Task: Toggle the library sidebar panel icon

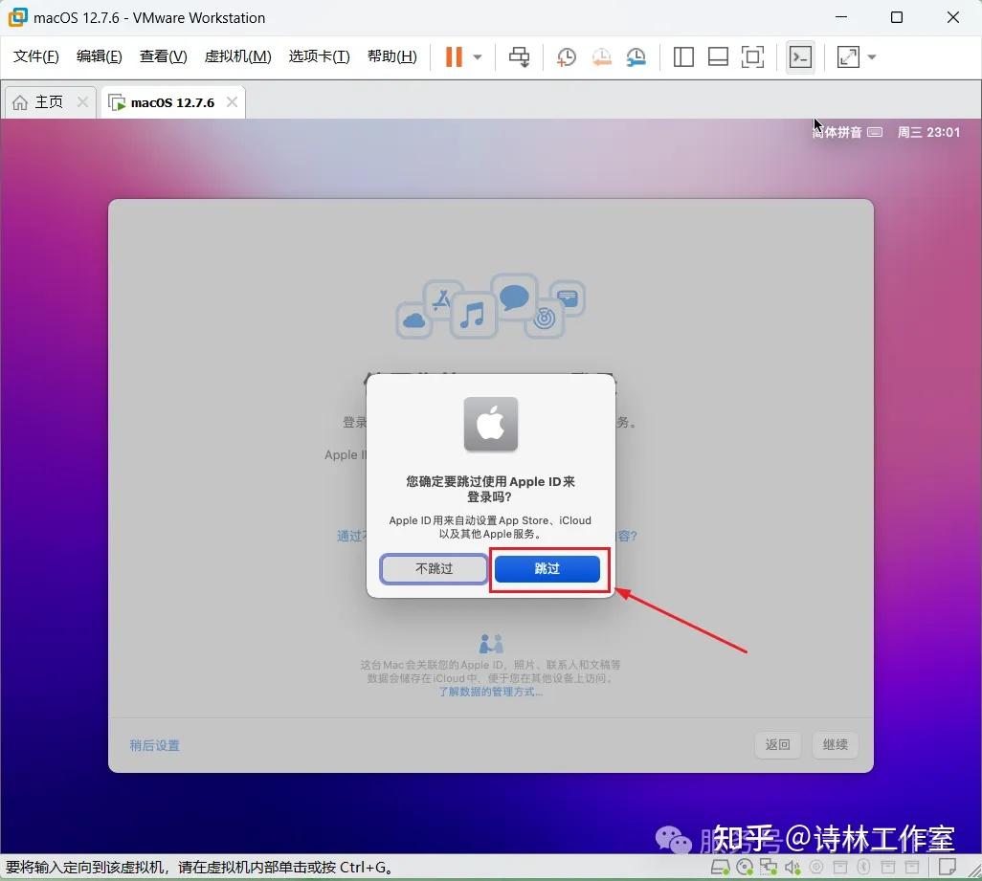Action: coord(683,57)
